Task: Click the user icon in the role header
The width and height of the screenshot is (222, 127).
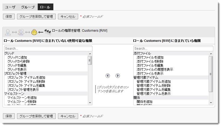Action: pos(8,32)
